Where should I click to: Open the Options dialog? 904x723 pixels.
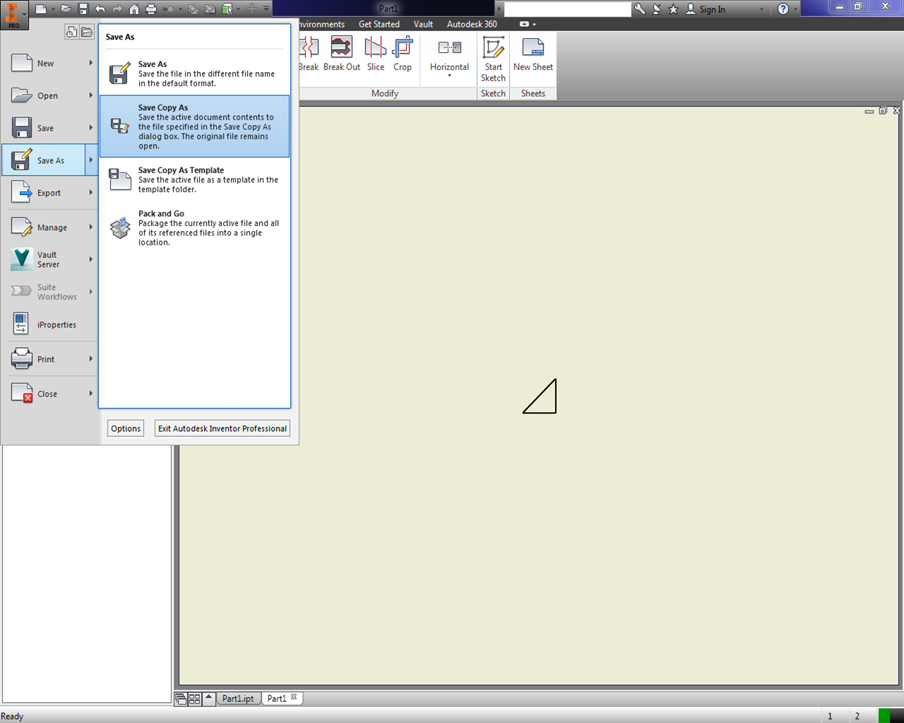click(x=125, y=428)
